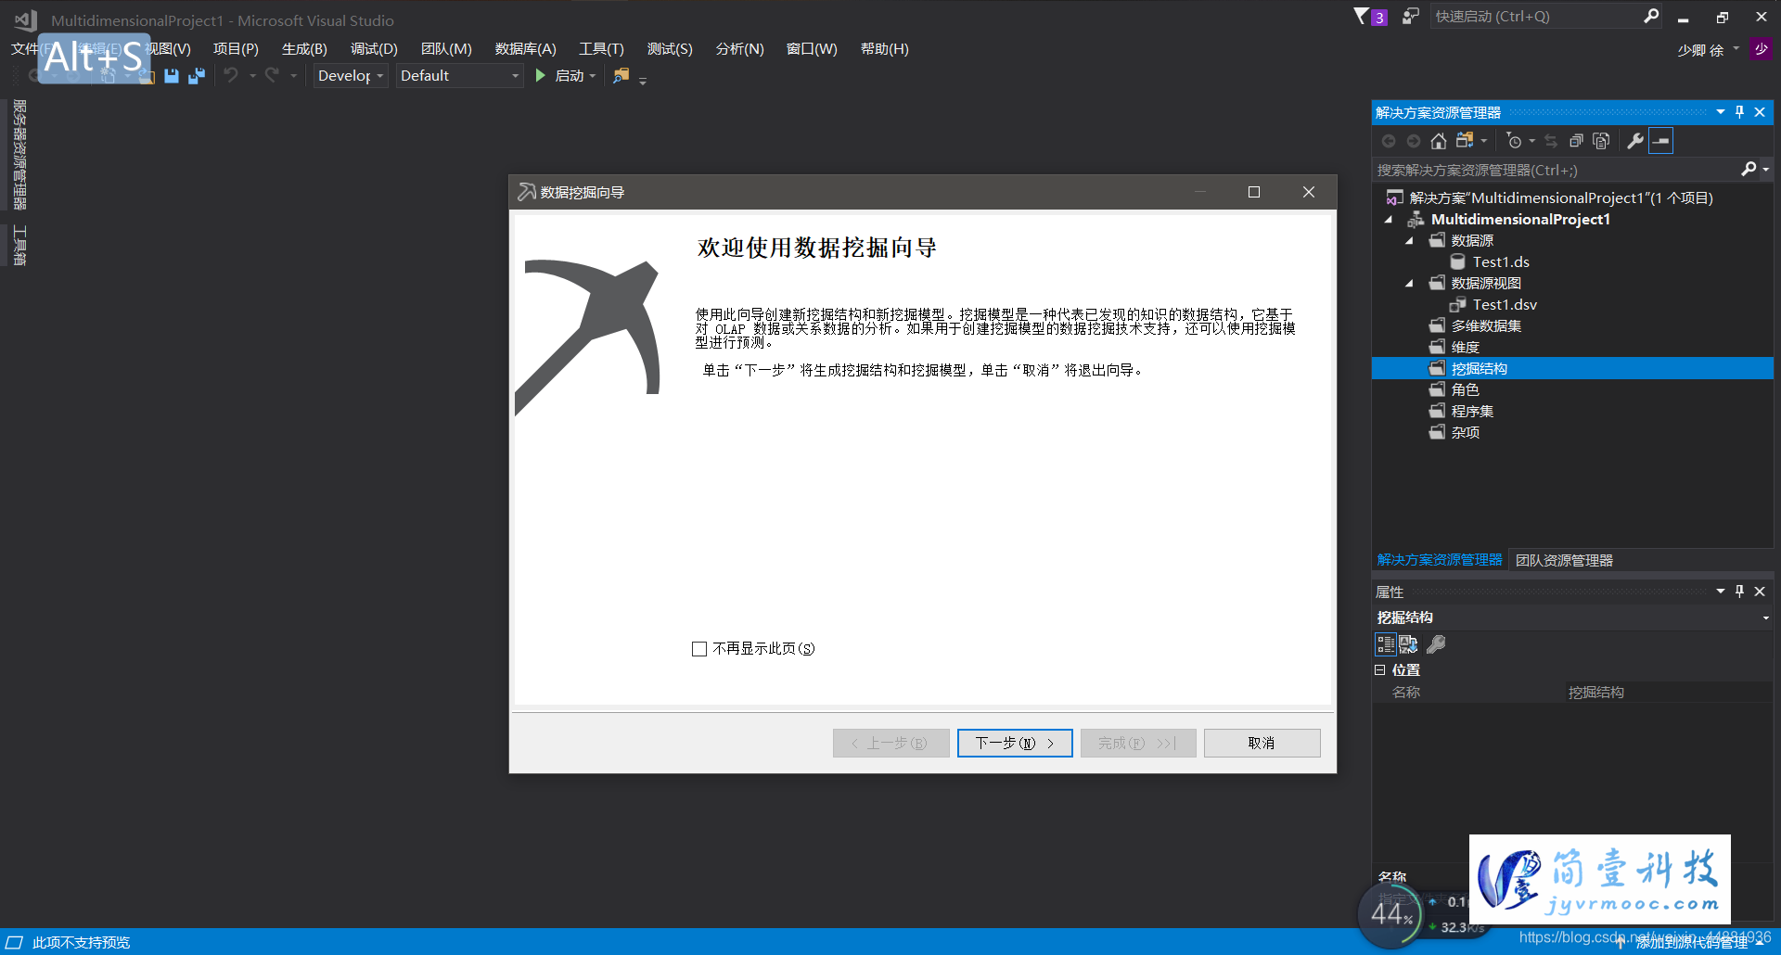1781x955 pixels.
Task: Switch to the 团队资源管理器 tab
Action: [1564, 560]
